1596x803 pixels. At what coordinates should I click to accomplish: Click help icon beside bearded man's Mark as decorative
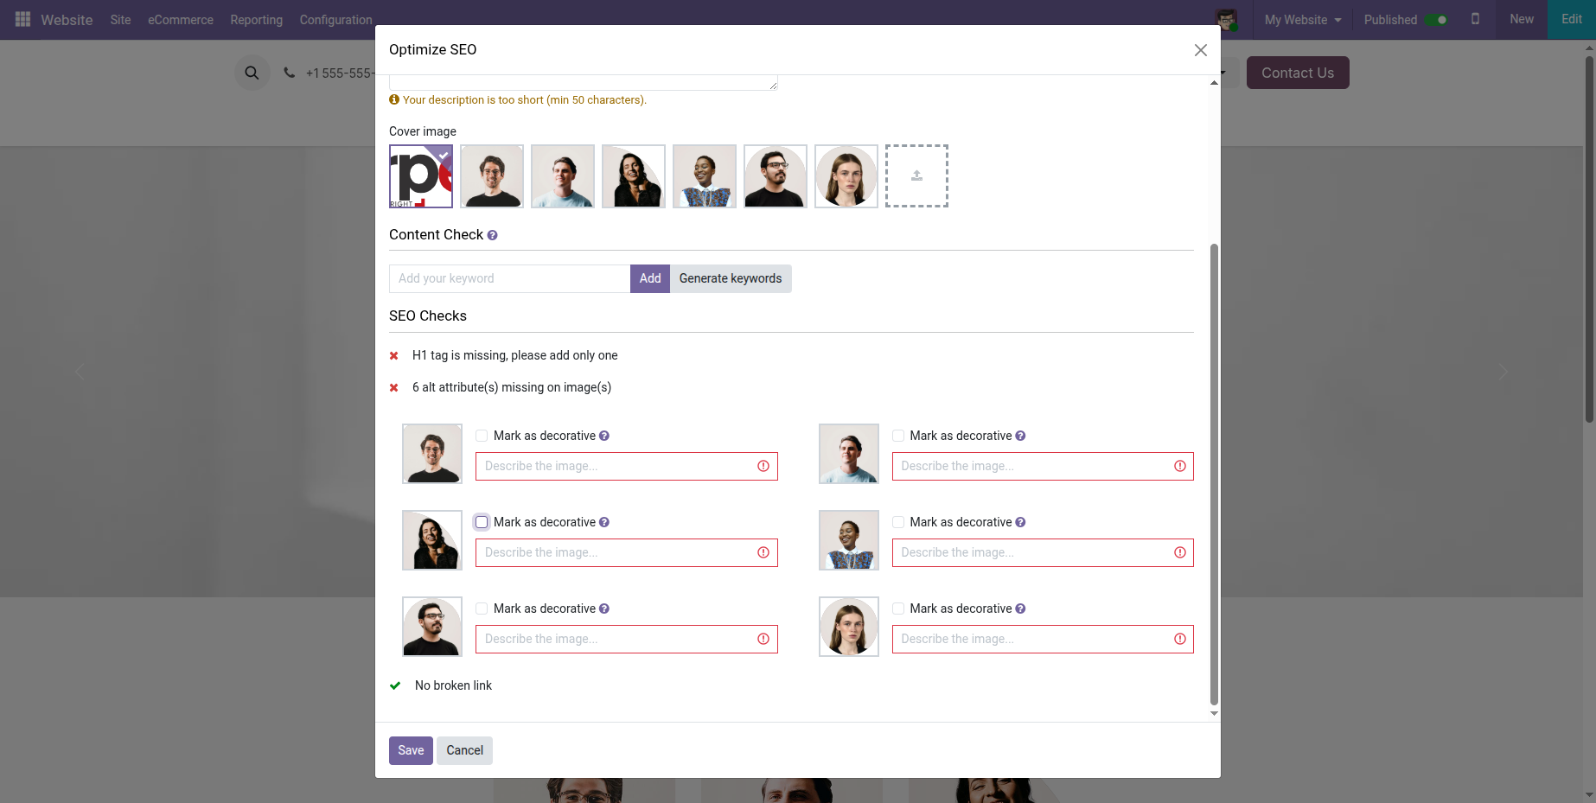pos(604,436)
